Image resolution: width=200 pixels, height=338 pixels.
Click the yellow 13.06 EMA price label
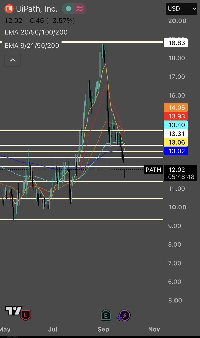coord(176,142)
